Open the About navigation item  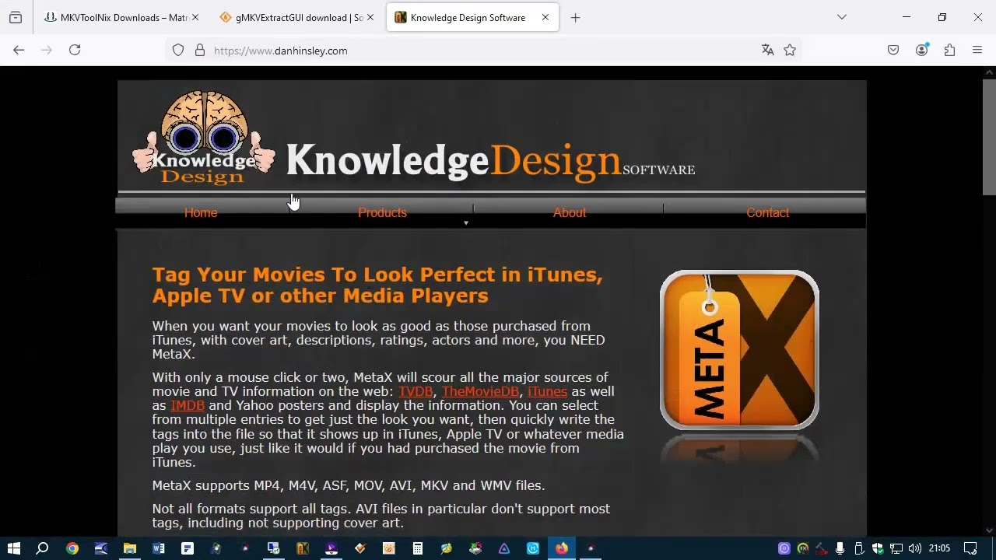570,212
